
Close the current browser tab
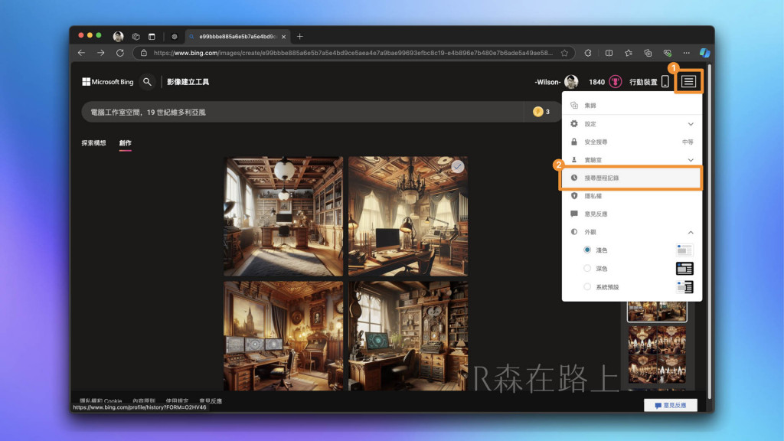point(283,37)
